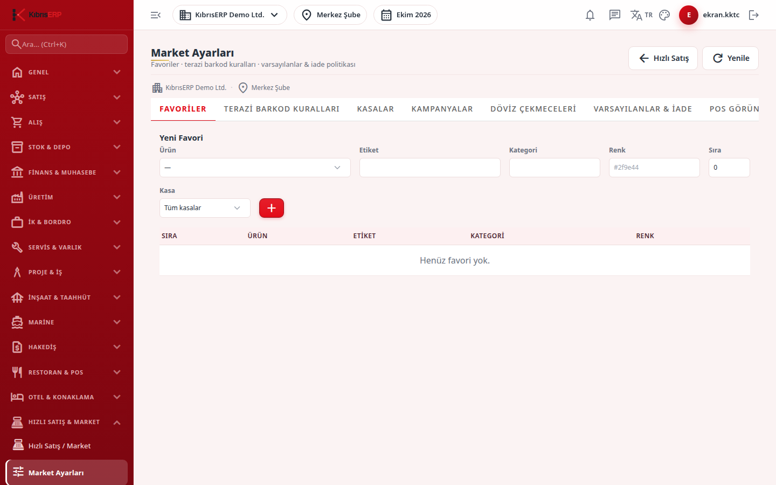Expand the İK & Bordro section
Screen dimensions: 776x485
tap(67, 222)
